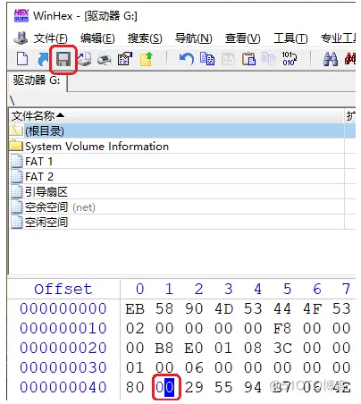
Task: Open the 工具(T) menu
Action: pyautogui.click(x=290, y=38)
